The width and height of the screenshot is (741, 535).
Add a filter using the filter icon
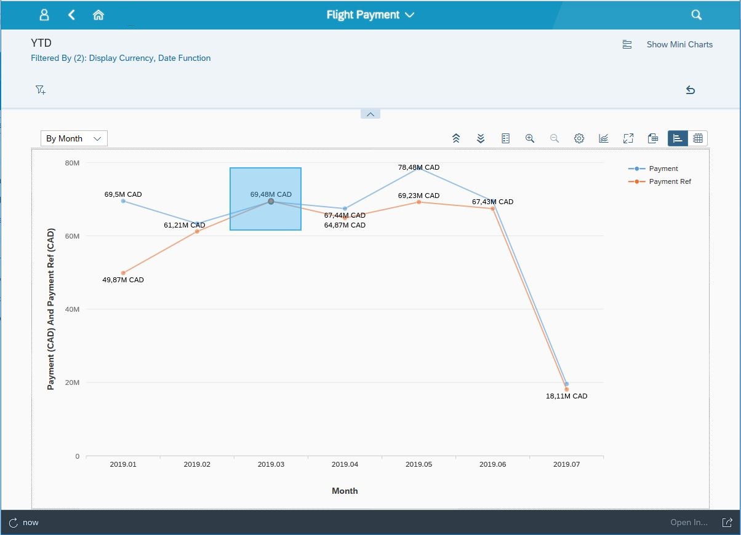click(40, 90)
